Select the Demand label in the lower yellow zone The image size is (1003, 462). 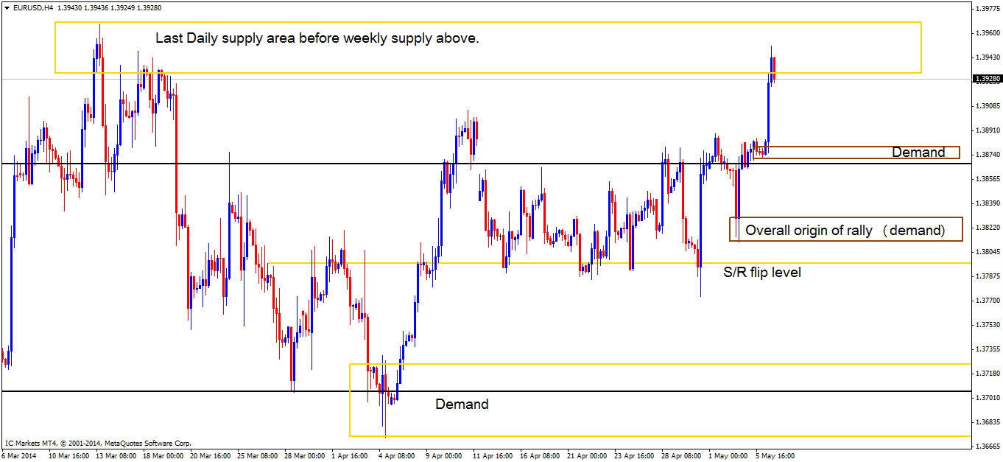(x=462, y=404)
